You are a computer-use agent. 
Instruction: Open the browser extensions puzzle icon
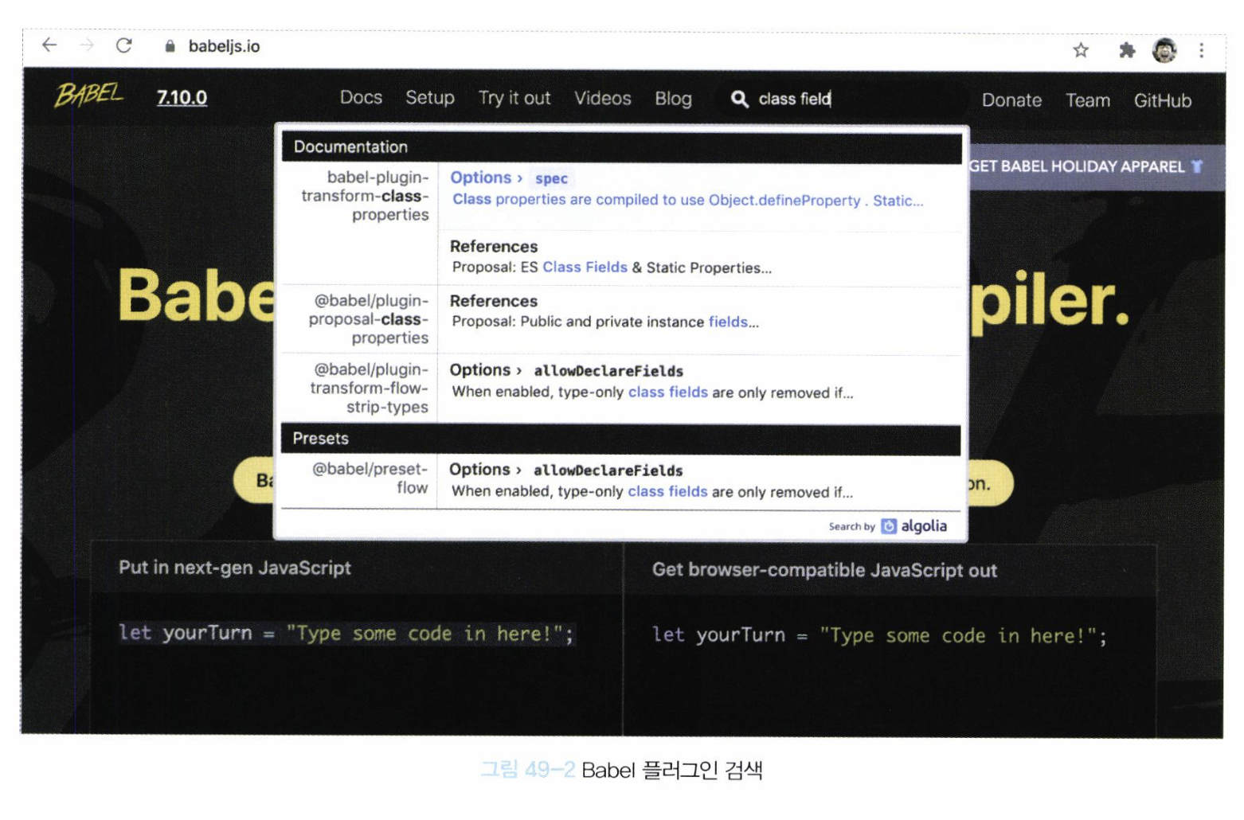click(1126, 50)
